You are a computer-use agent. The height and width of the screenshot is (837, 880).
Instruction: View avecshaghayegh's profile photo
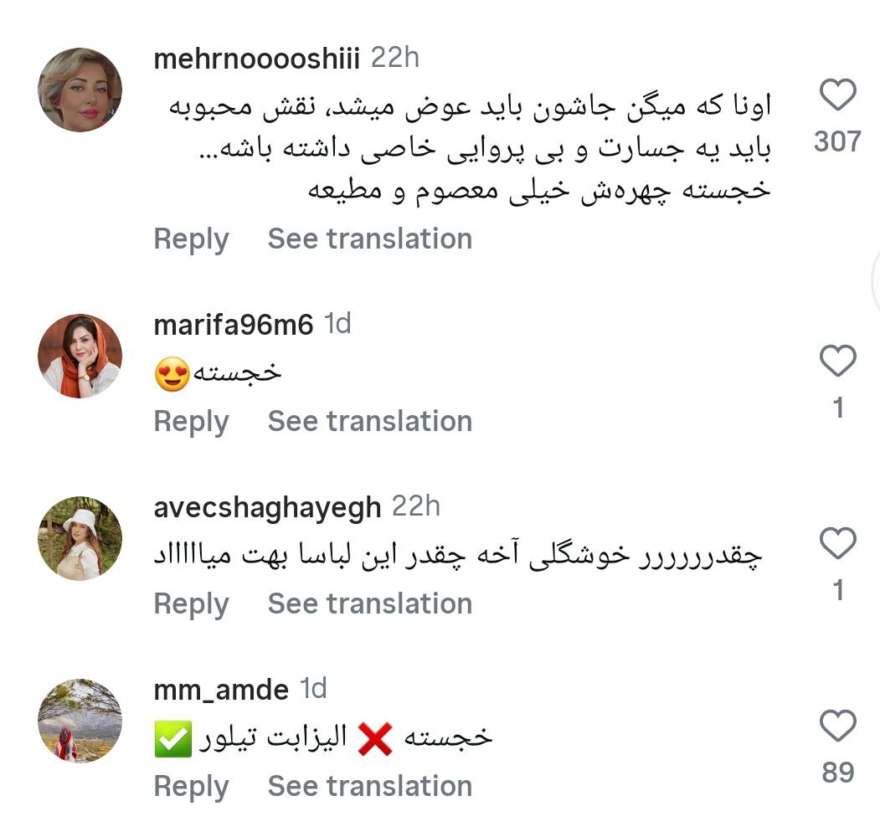tap(80, 538)
